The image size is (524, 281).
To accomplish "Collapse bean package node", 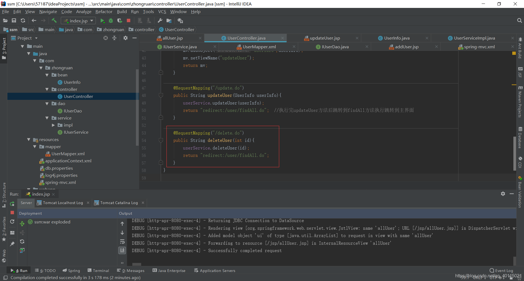I will (x=47, y=75).
